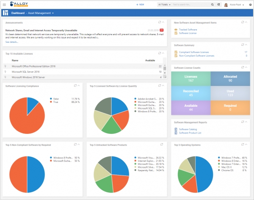Screen dimensions: 254x200
Task: Click the + NEW menu button
Action: pos(140,5)
